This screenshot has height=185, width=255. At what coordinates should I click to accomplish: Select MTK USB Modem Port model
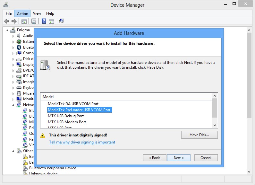point(67,122)
